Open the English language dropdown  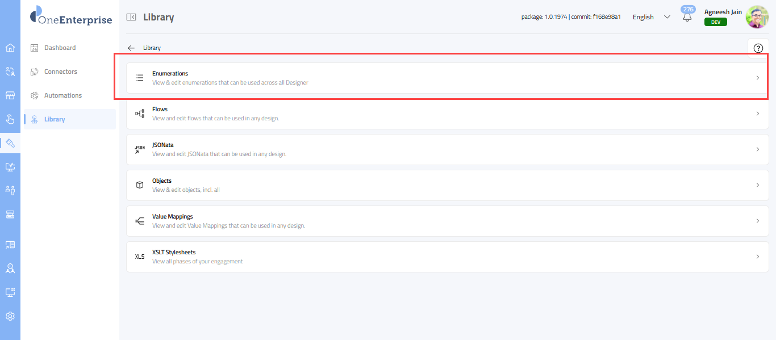(651, 17)
